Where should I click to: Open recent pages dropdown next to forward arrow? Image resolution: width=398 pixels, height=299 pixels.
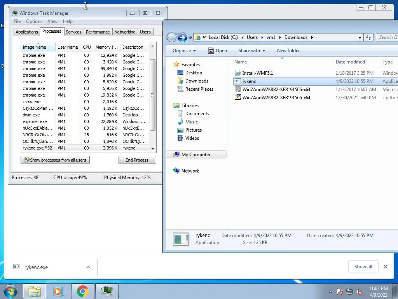pyautogui.click(x=190, y=38)
